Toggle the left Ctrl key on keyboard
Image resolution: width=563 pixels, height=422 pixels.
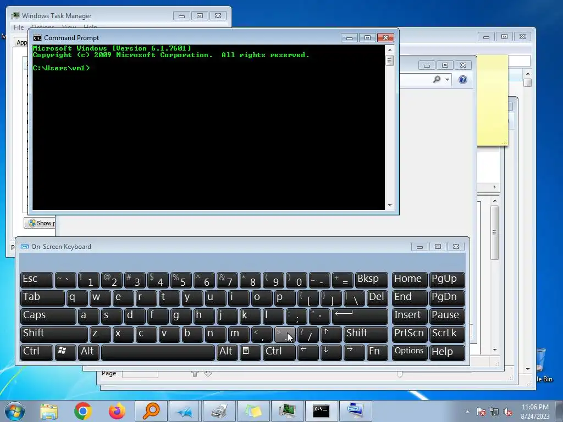click(37, 352)
